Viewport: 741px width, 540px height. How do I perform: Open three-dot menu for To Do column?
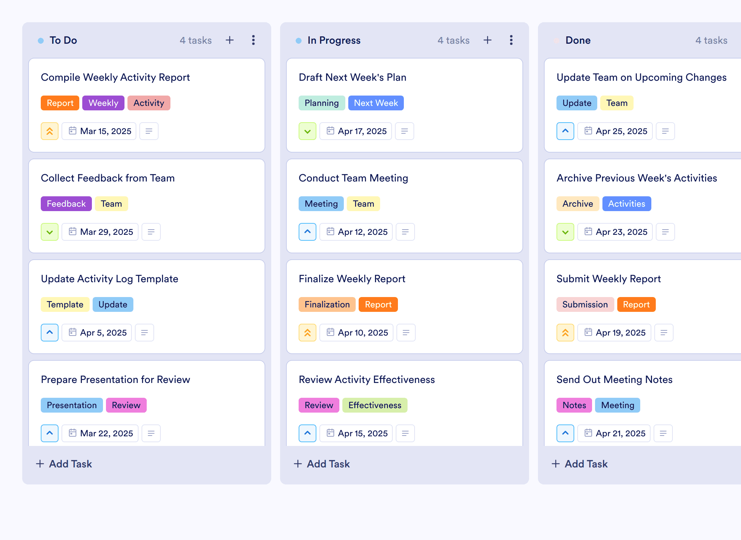253,40
